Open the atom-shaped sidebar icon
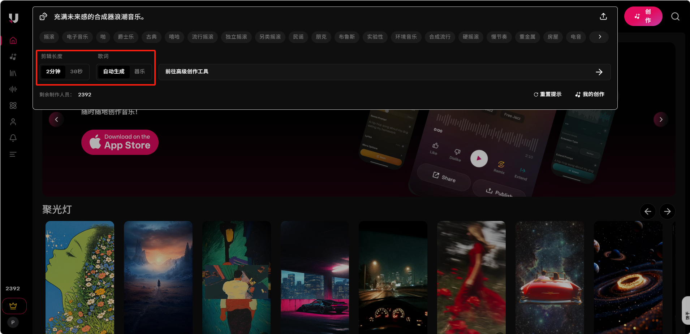 coord(13,105)
